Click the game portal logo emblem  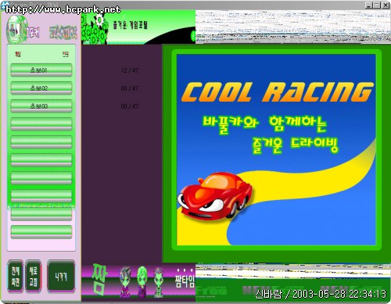(16, 30)
